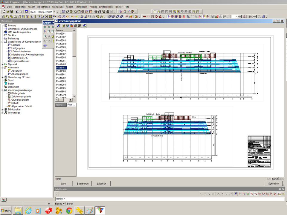
Task: Collapse the Lastfälle und LF-Kombinationen node
Action: pyautogui.click(x=2, y=42)
